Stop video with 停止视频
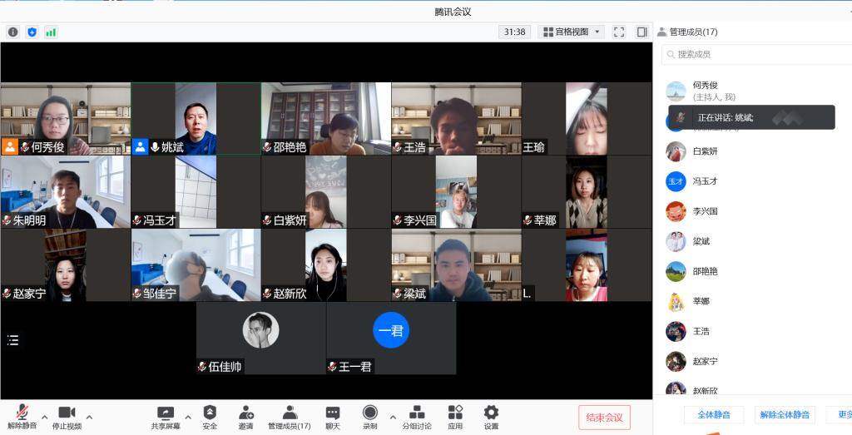 click(67, 417)
